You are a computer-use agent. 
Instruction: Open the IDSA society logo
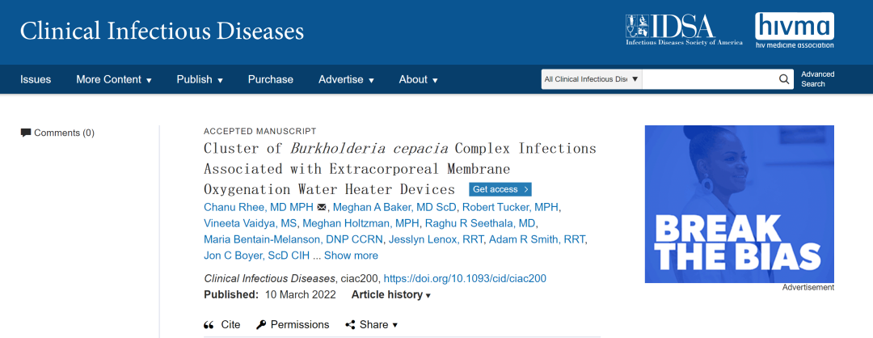tap(683, 30)
